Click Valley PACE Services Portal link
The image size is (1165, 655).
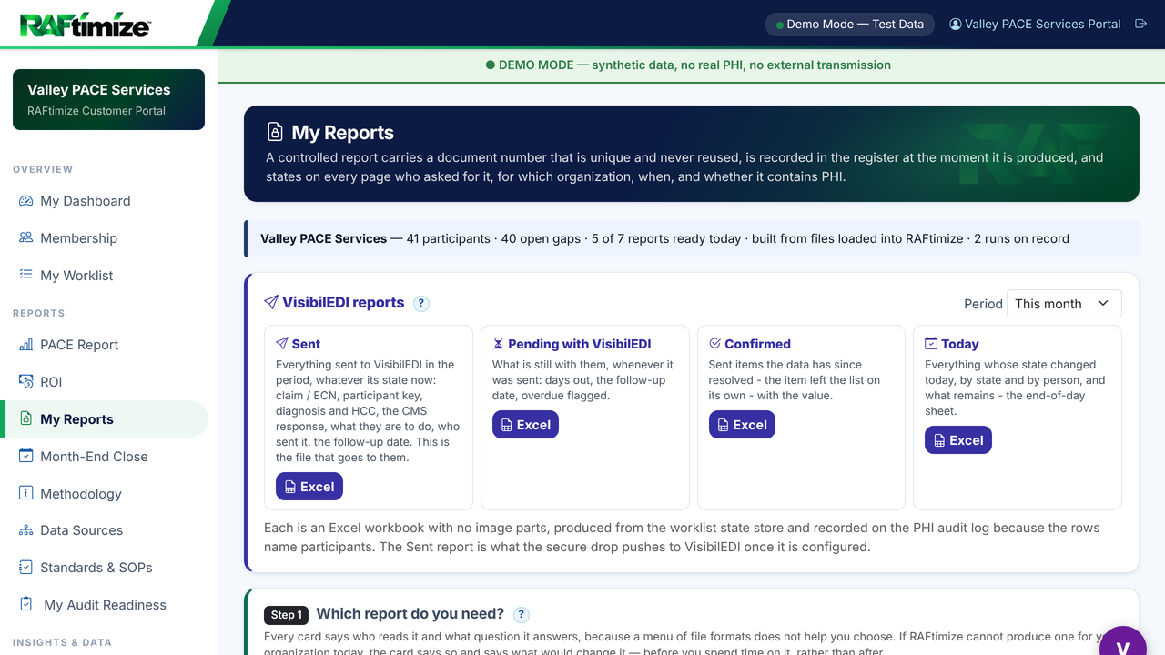(x=1035, y=25)
